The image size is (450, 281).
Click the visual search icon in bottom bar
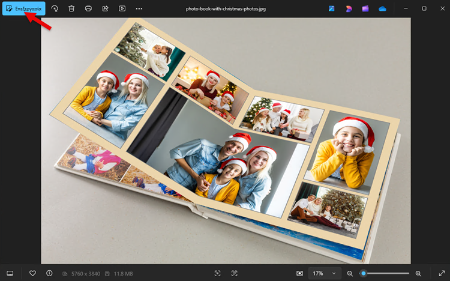pos(234,273)
